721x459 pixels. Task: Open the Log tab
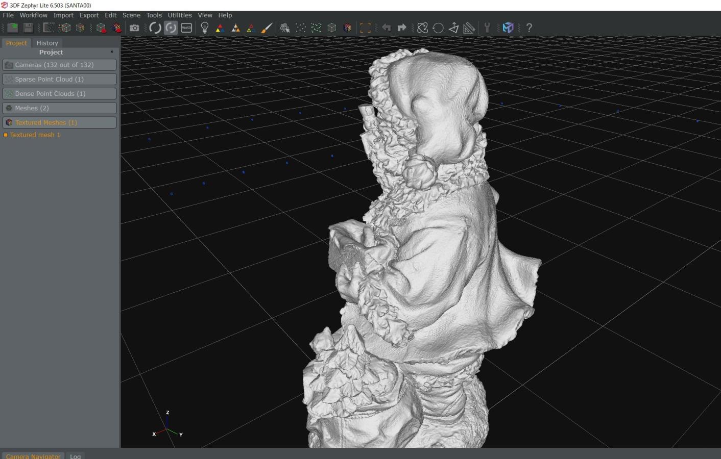(75, 456)
